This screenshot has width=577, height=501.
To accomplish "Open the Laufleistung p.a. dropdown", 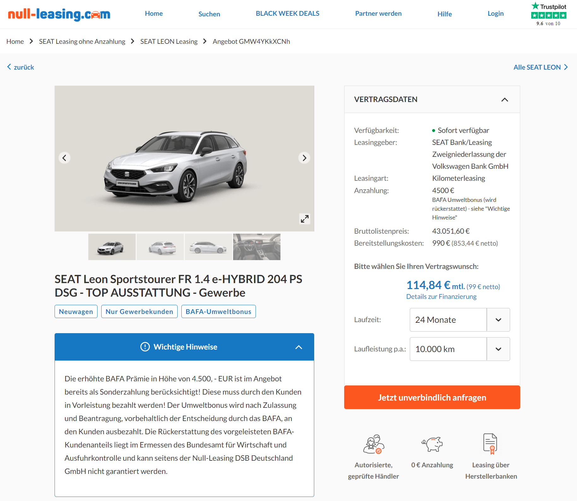I will [x=460, y=349].
